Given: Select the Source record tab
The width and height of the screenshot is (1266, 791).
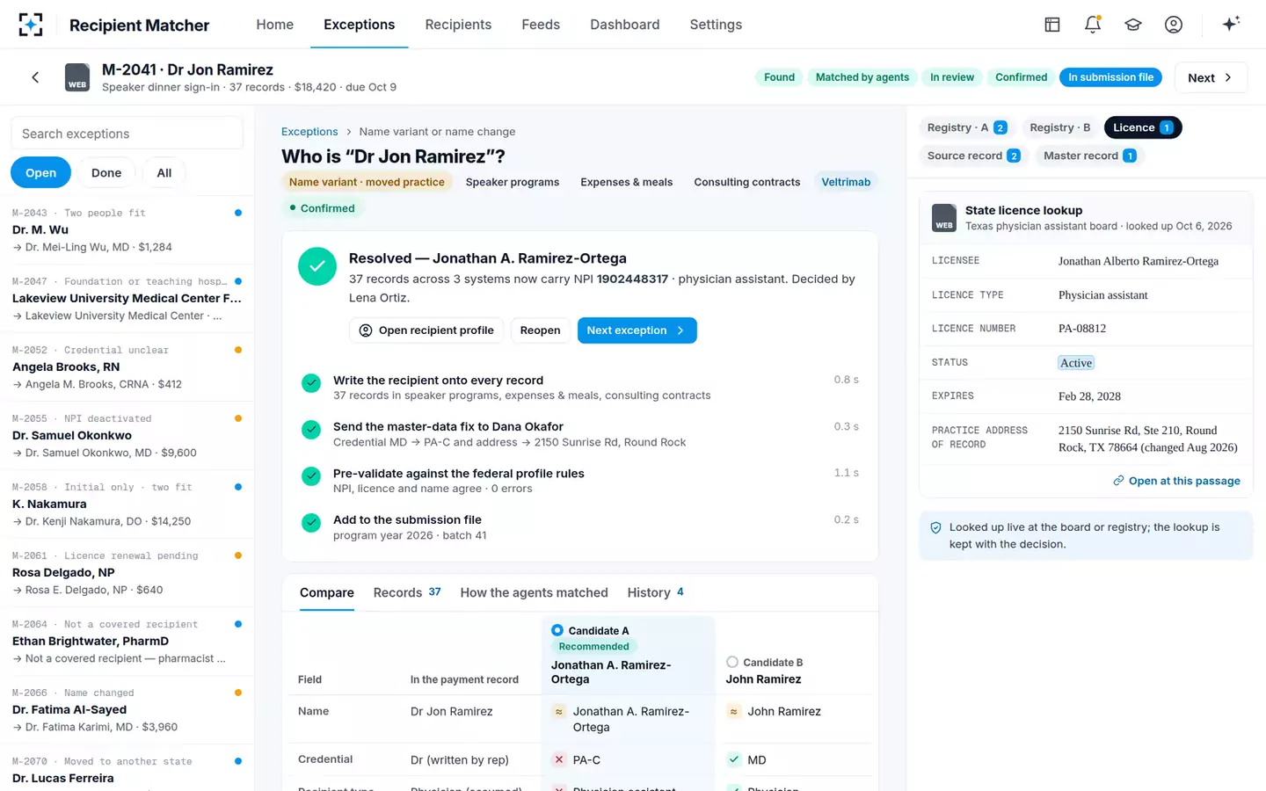Looking at the screenshot, I should point(974,156).
